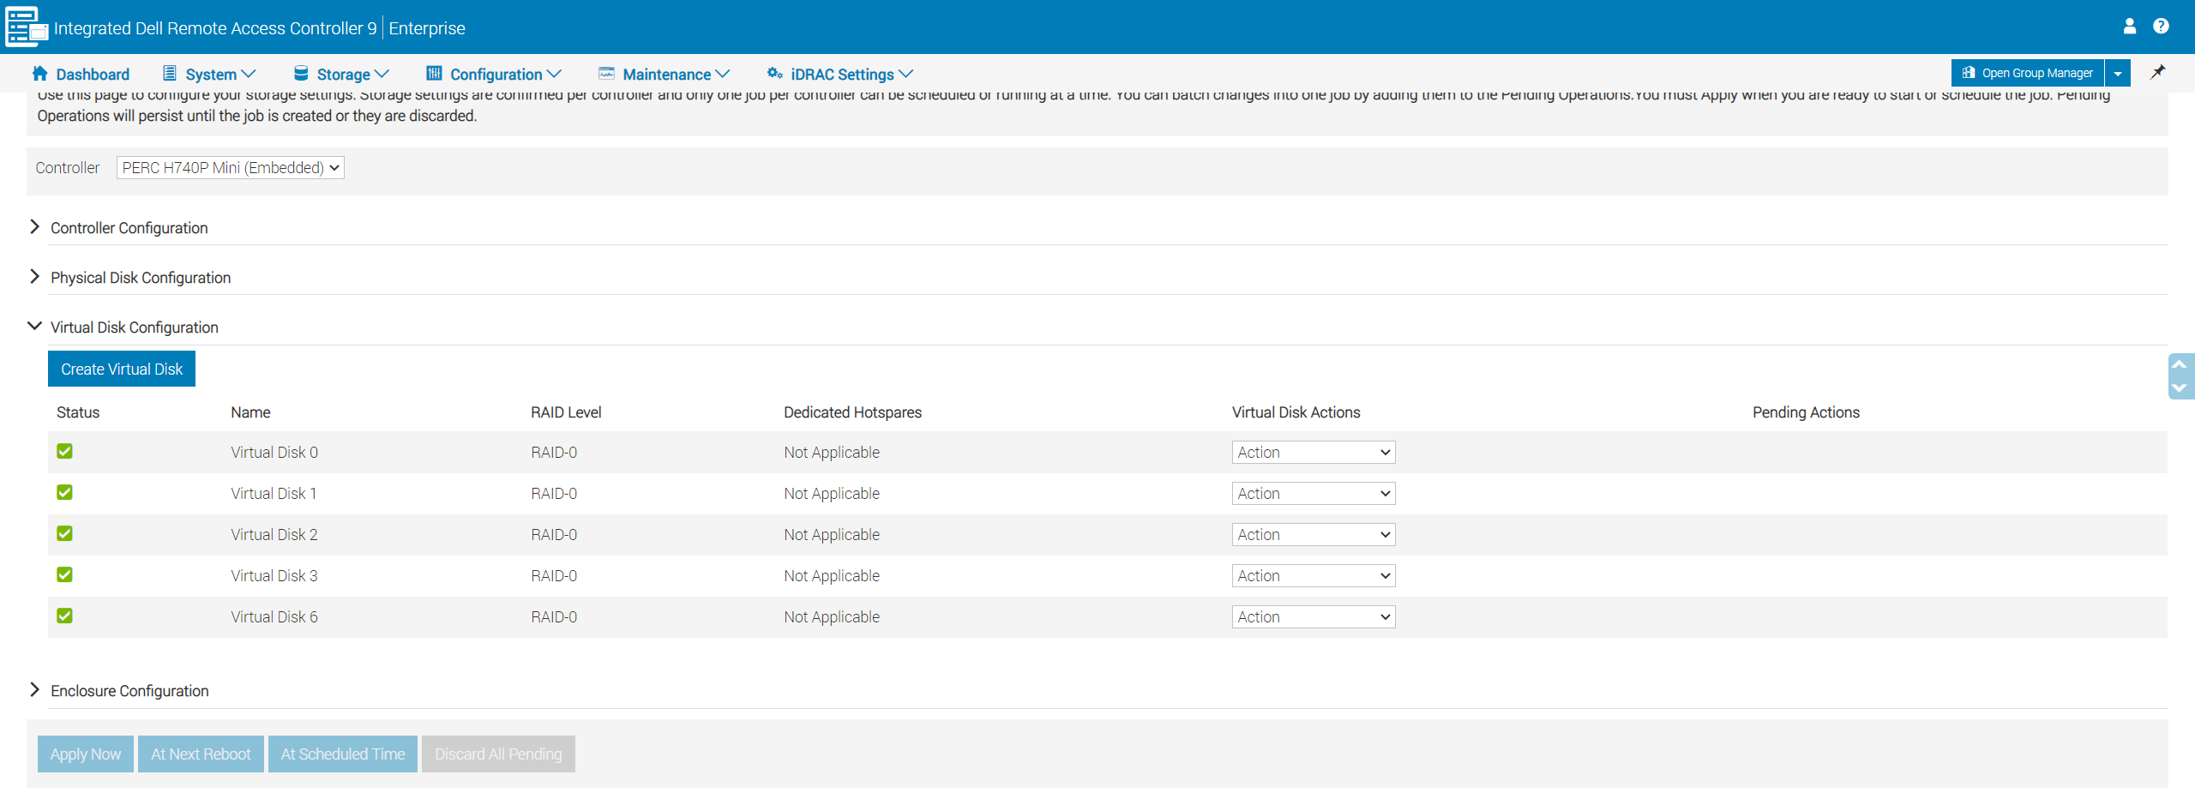This screenshot has height=799, width=2195.
Task: Click the Create Virtual Disk button
Action: (122, 369)
